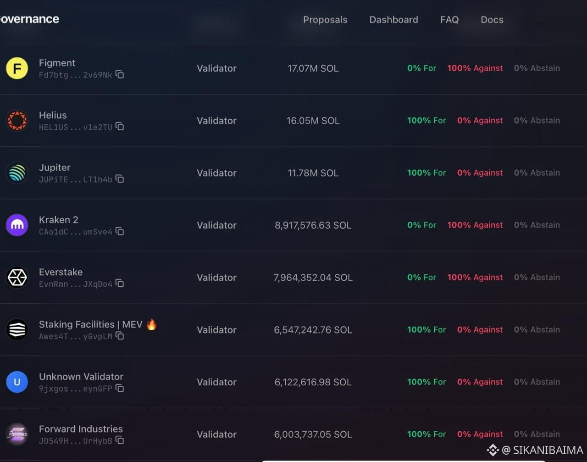Click the 8,917,576.63 SOL amount
The width and height of the screenshot is (587, 462).
(x=313, y=225)
